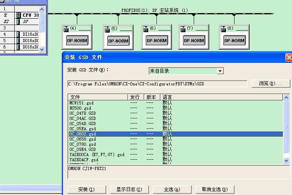The width and height of the screenshot is (292, 195).
Task: Click the DP interface row in rack
Action: [x=25, y=21]
